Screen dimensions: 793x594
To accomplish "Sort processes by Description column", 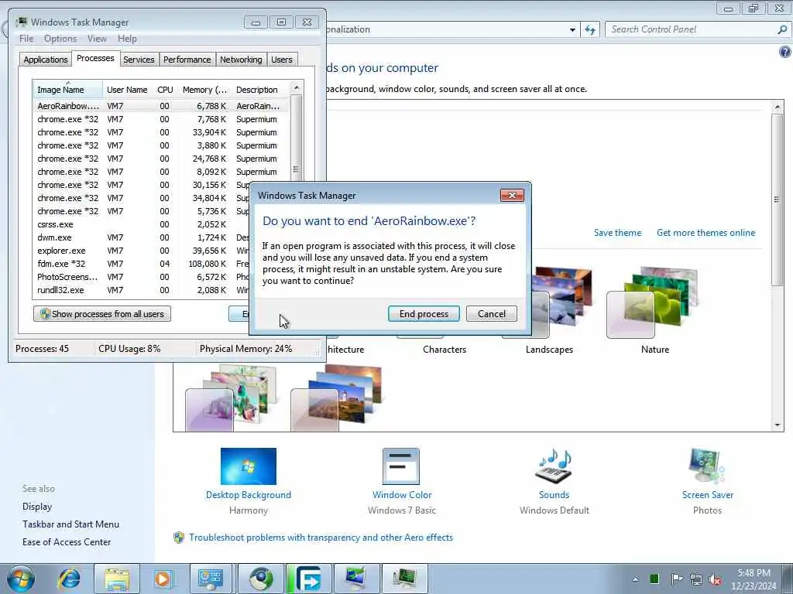I will (257, 90).
